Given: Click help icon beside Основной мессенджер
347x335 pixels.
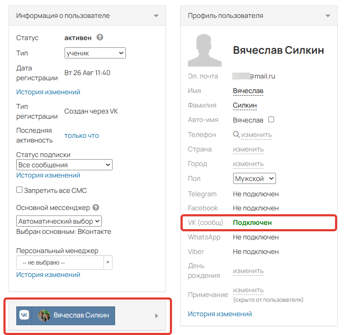Looking at the screenshot, I should click(x=95, y=207).
